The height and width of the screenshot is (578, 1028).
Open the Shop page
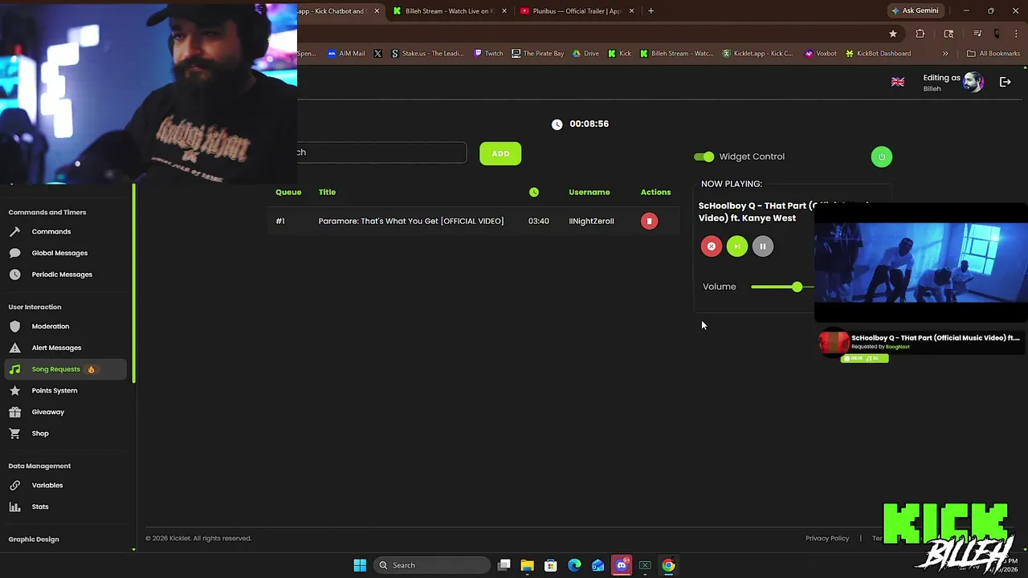(x=39, y=433)
